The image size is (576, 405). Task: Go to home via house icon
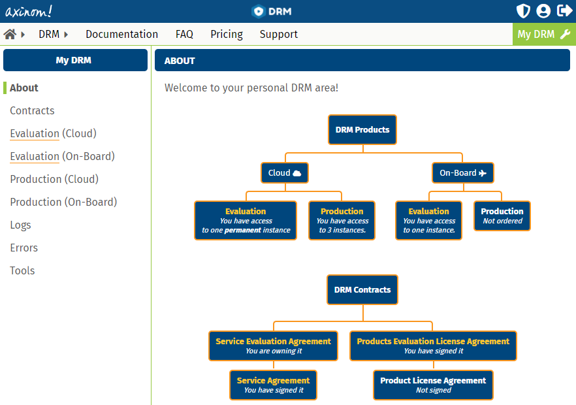click(10, 34)
